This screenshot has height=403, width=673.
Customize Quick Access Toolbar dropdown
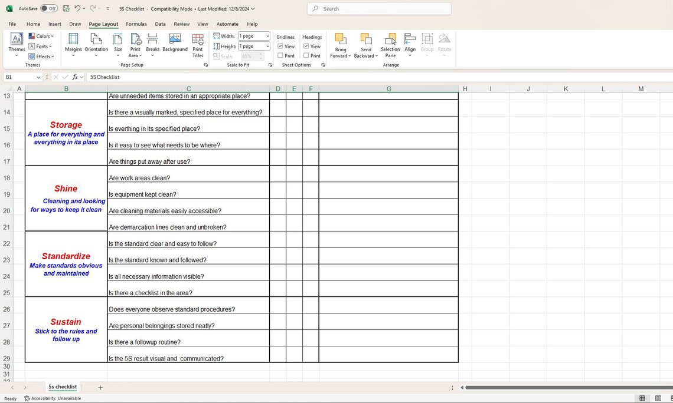pos(107,9)
